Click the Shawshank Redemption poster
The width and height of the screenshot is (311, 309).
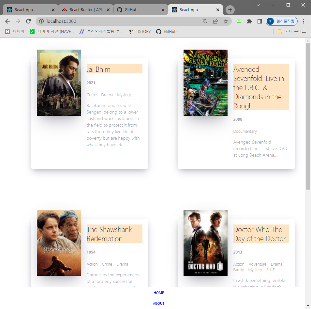(x=59, y=243)
